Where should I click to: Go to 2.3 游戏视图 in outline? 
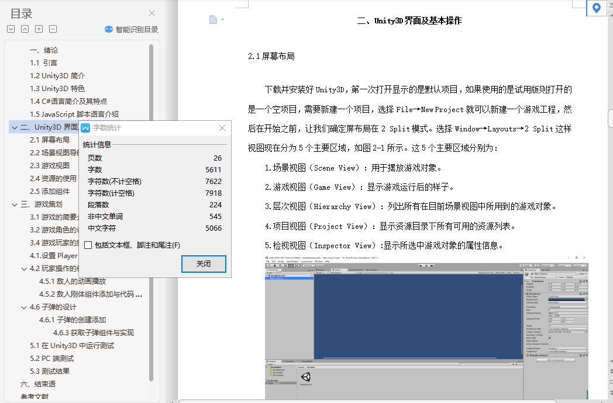(x=50, y=165)
